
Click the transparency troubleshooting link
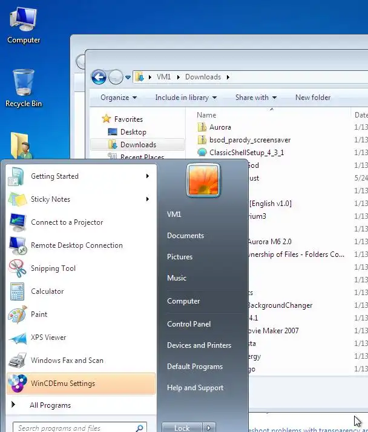tap(307, 430)
